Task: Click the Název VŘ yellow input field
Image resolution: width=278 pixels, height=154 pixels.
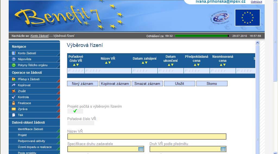Action: click(147, 136)
